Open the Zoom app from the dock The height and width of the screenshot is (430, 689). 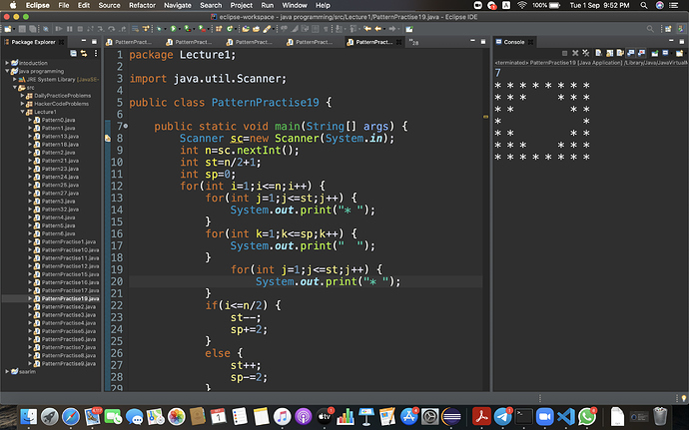pyautogui.click(x=545, y=414)
